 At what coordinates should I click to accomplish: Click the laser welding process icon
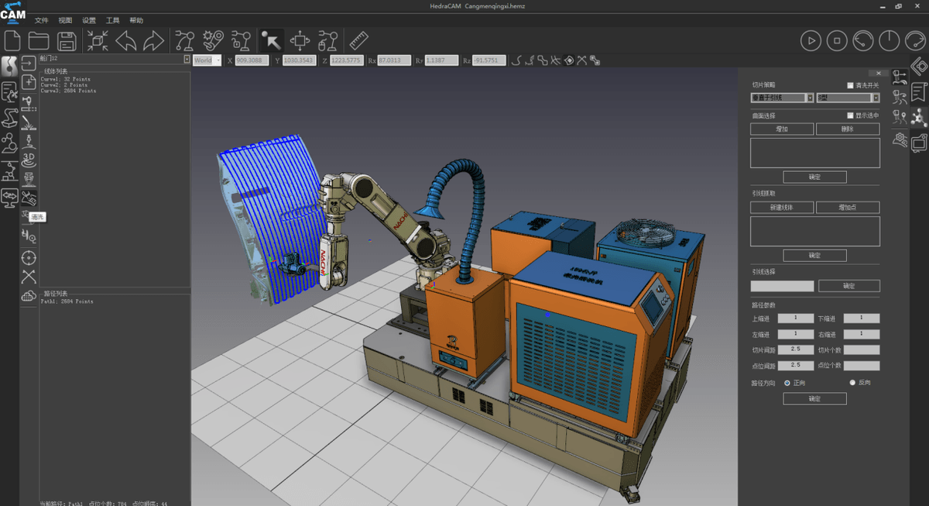point(29,121)
